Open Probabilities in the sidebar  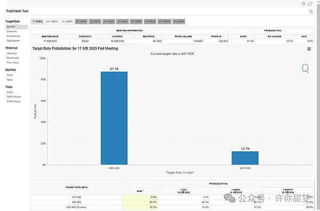[x=13, y=36]
